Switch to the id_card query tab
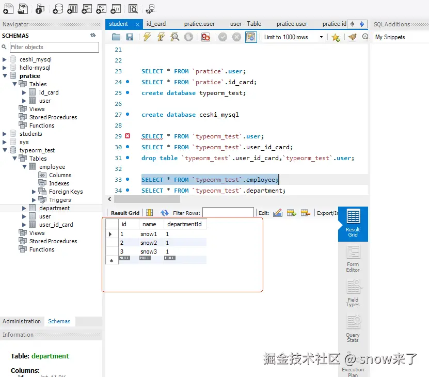The width and height of the screenshot is (429, 377). pyautogui.click(x=156, y=24)
